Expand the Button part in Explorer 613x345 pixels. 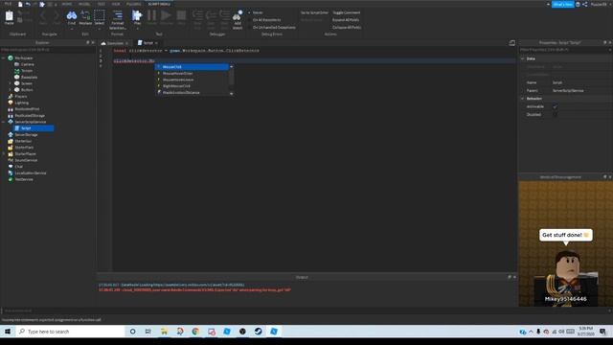click(x=10, y=89)
